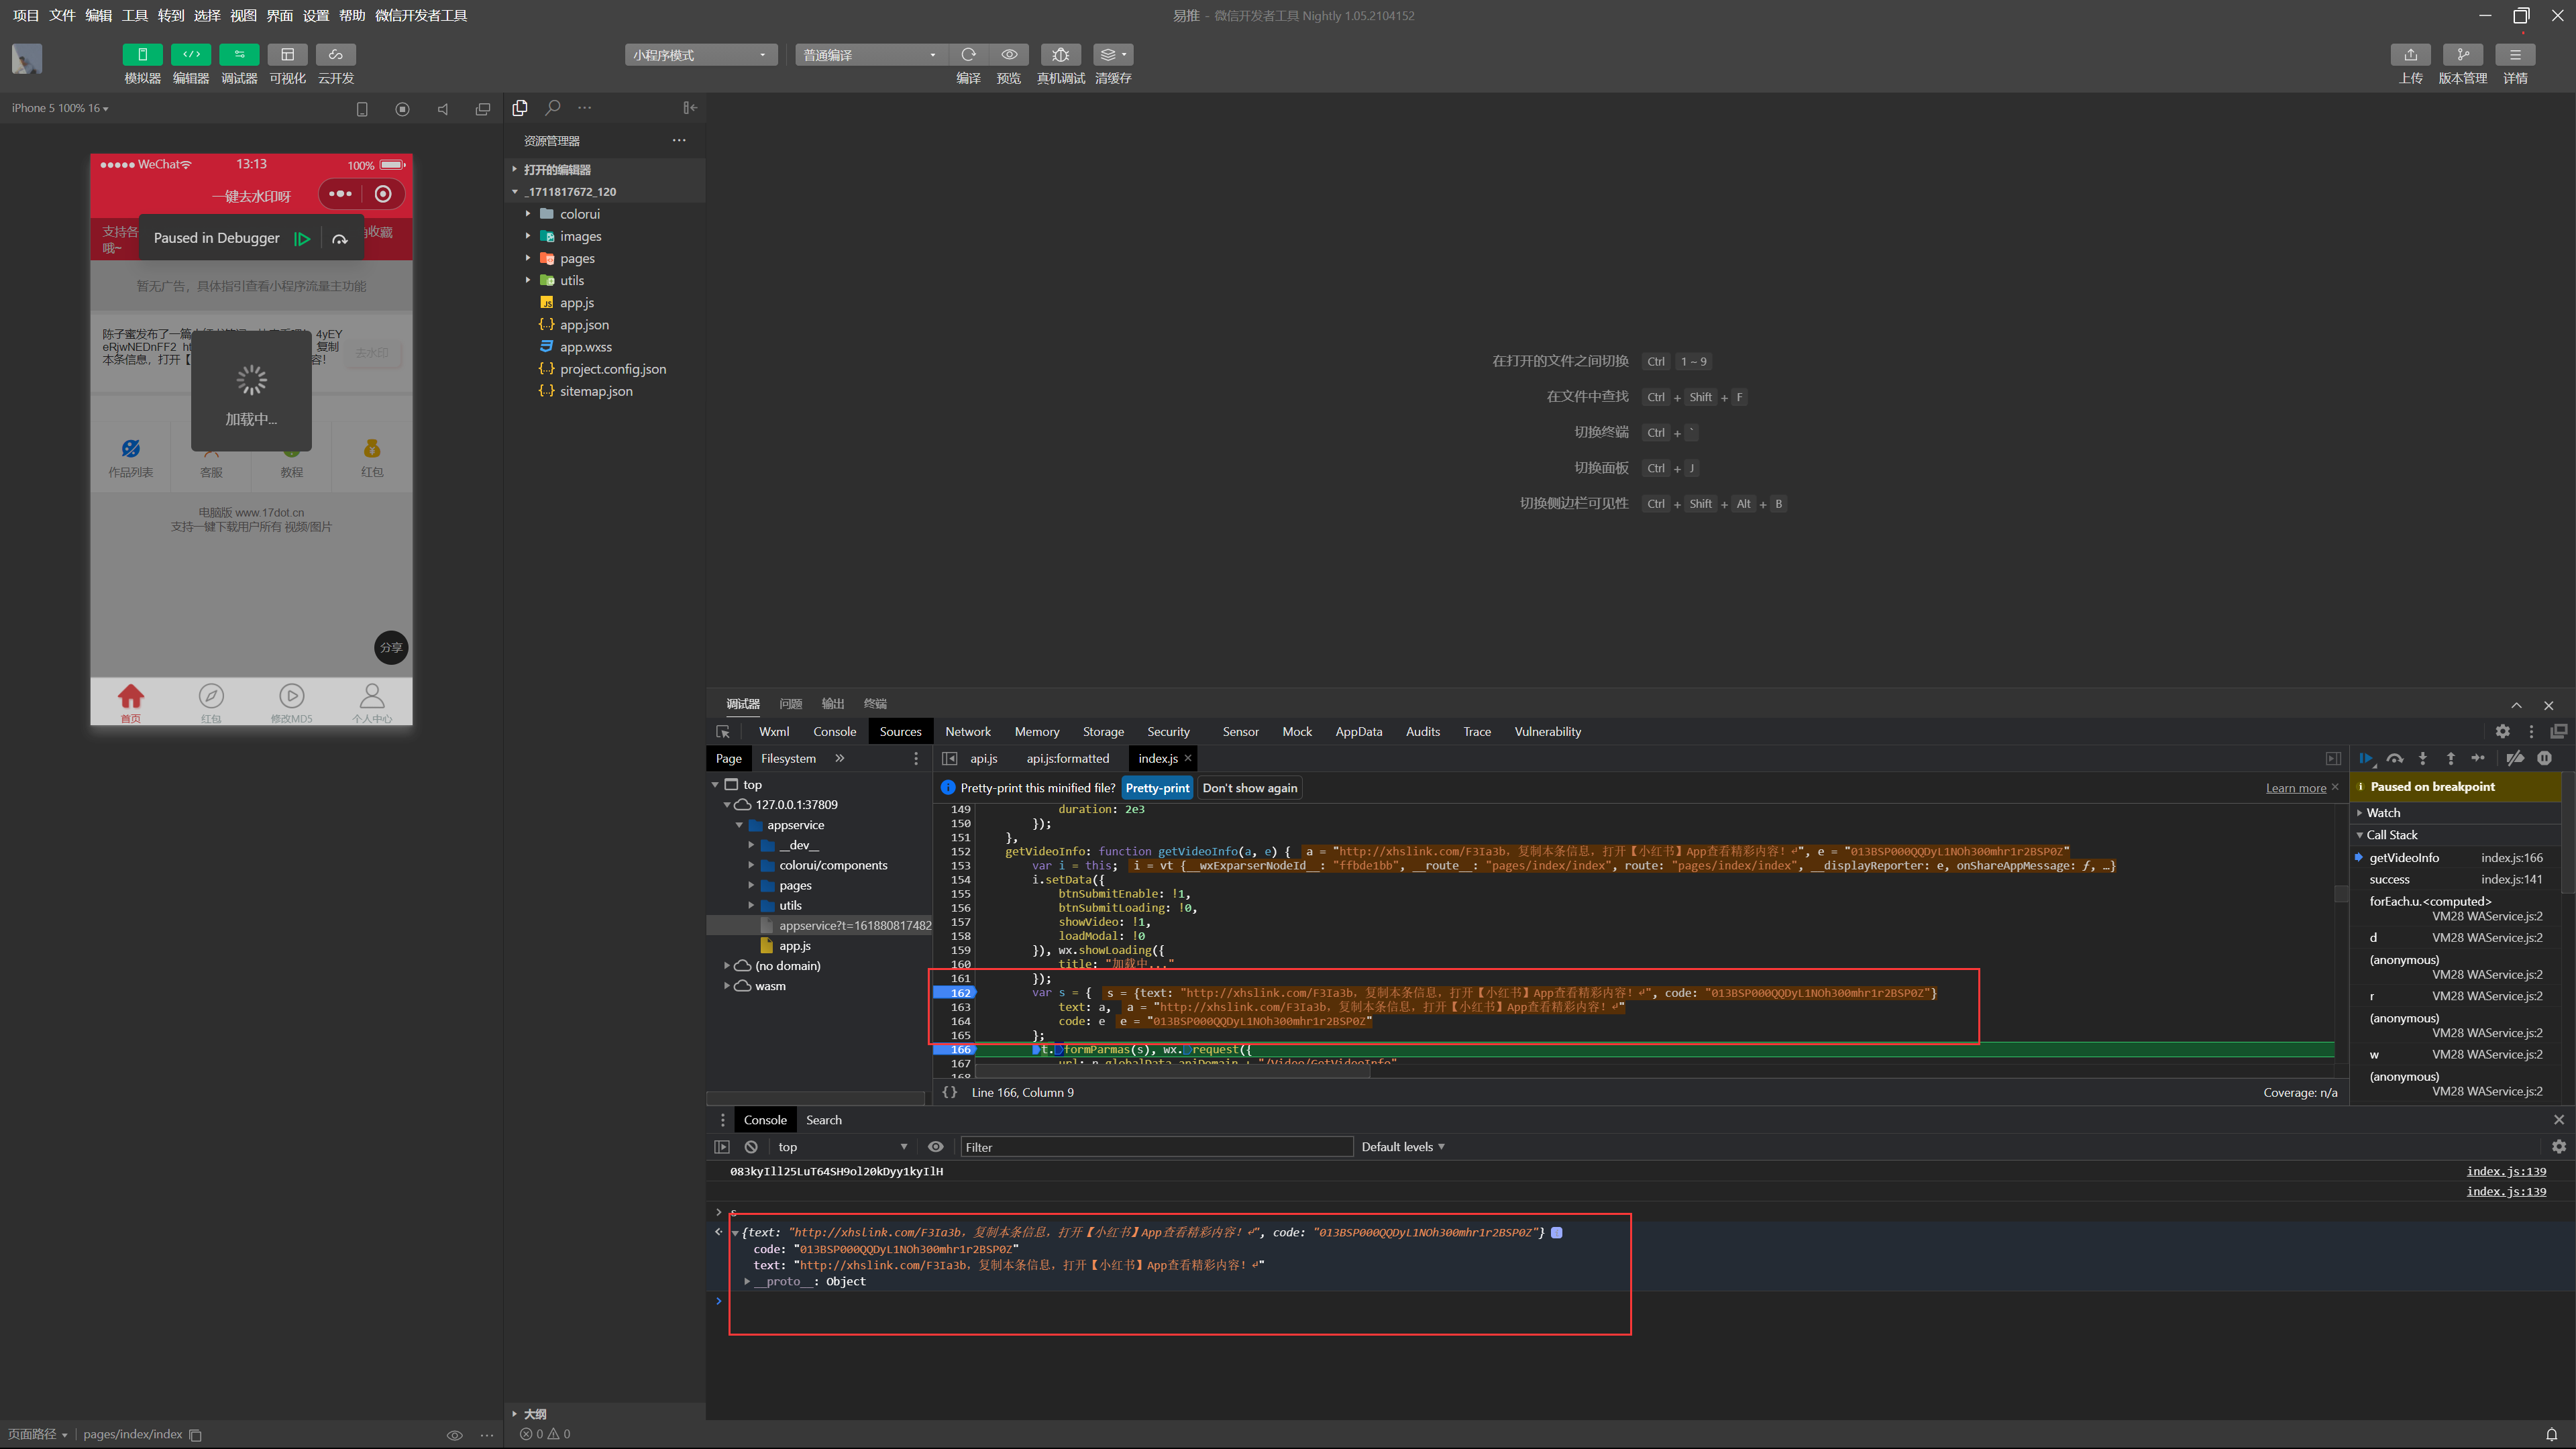Toggle the Simulator panel button
2576x1449 pixels.
(x=142, y=54)
